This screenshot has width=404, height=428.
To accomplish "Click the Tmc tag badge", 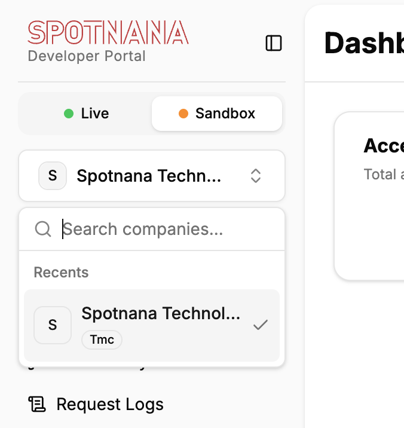I will click(102, 340).
